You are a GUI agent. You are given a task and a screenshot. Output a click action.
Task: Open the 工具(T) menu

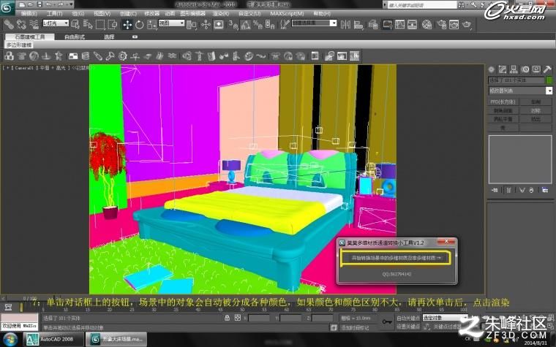point(54,13)
